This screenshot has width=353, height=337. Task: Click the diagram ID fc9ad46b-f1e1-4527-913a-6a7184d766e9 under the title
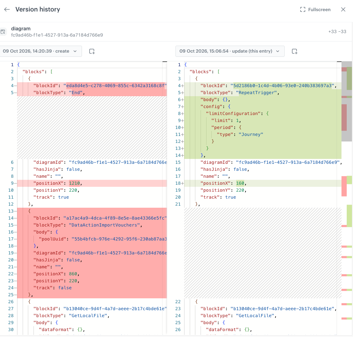(57, 35)
